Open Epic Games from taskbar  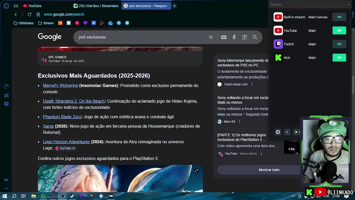point(92,196)
